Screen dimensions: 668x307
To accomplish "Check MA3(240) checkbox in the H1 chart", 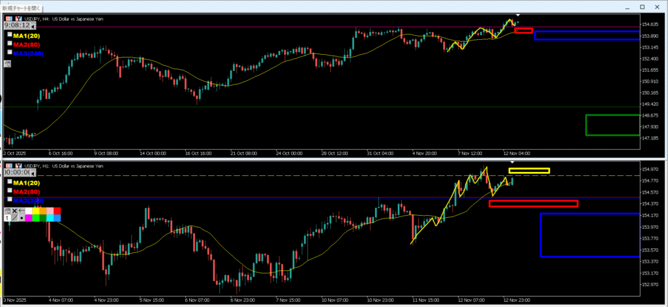I will pos(9,199).
